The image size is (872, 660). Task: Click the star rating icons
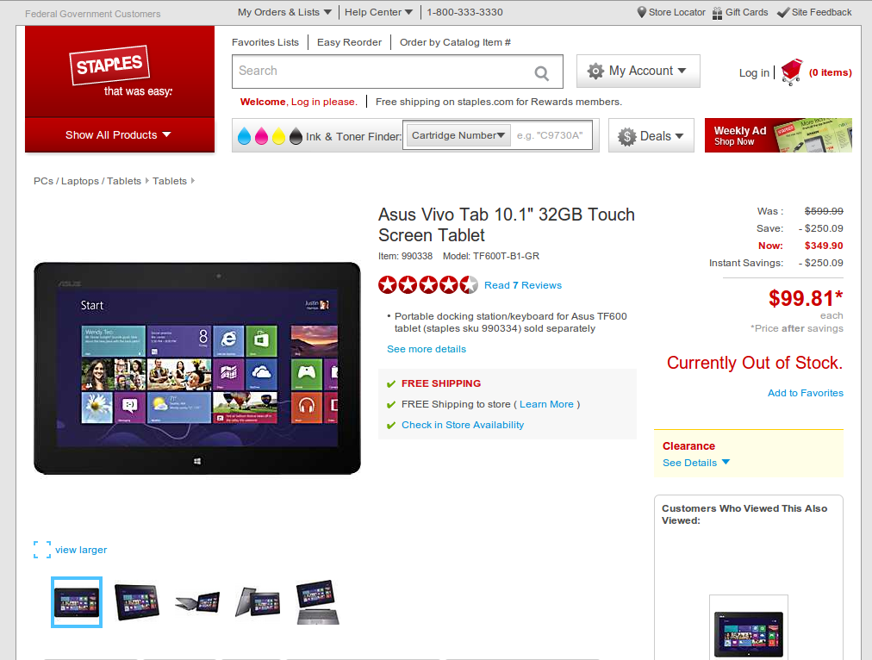pyautogui.click(x=427, y=284)
